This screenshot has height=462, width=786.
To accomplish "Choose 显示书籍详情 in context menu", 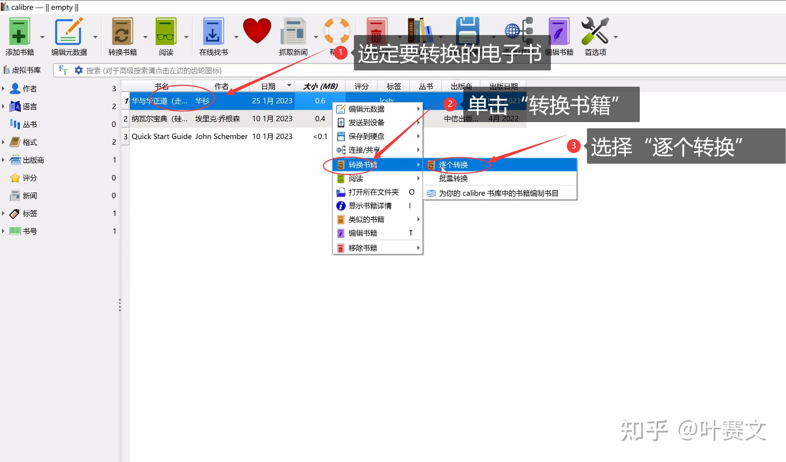I will 378,206.
